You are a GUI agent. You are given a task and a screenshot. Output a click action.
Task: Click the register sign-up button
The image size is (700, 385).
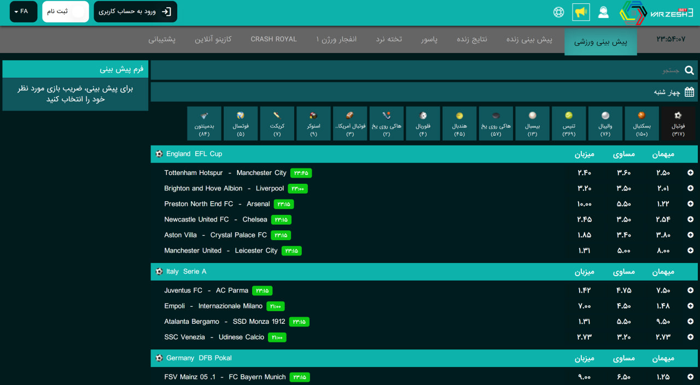(65, 11)
